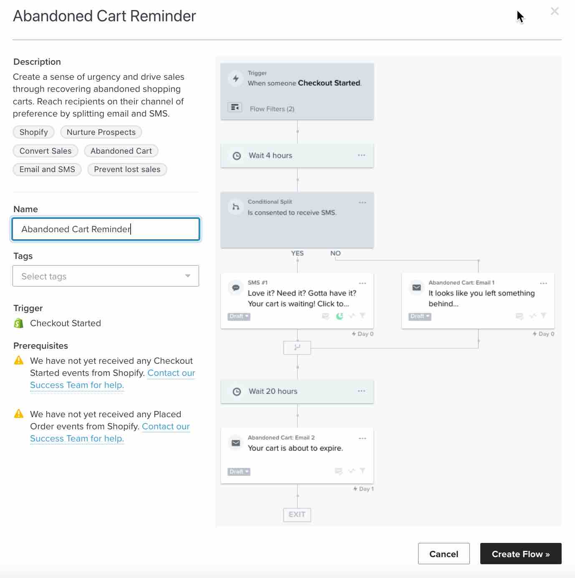Open the envelope icon on Abandoned Cart Email 1
Screen dimensions: 575x578
[416, 287]
